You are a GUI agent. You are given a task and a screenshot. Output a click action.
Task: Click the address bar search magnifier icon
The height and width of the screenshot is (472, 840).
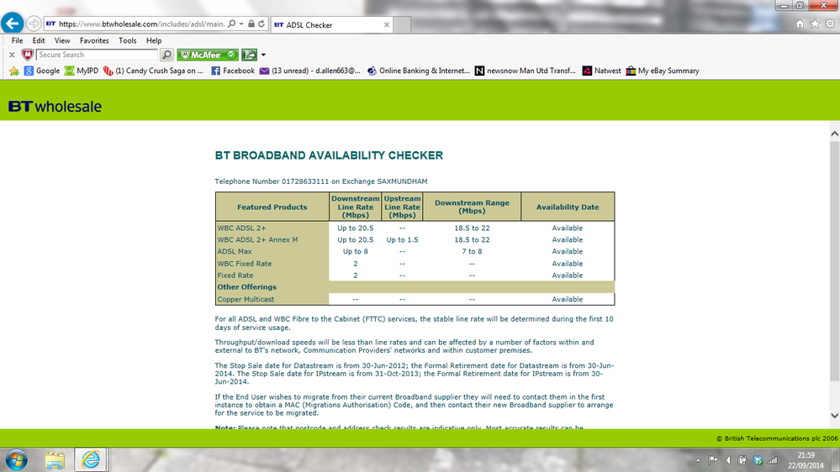(231, 24)
